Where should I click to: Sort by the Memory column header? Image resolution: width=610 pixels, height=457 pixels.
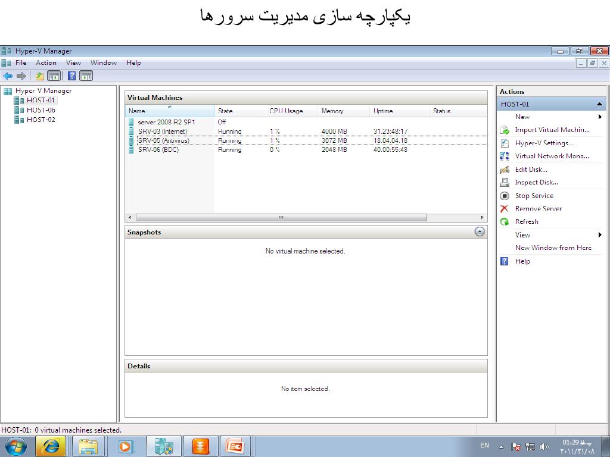[344, 111]
